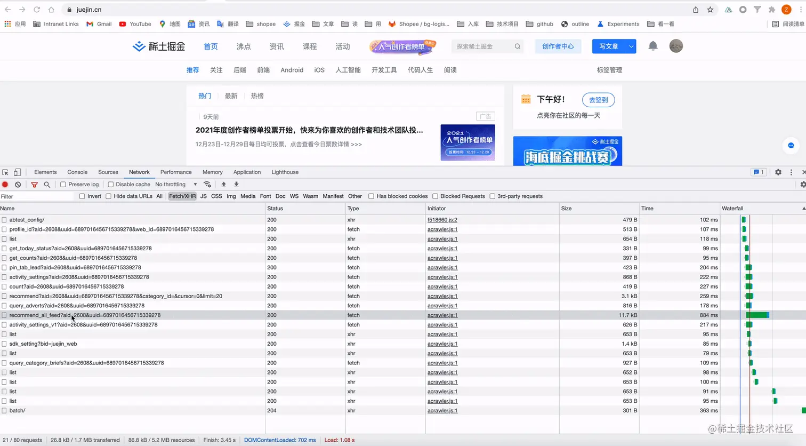806x446 pixels.
Task: Export HAR file with download arrow
Action: [x=237, y=185]
